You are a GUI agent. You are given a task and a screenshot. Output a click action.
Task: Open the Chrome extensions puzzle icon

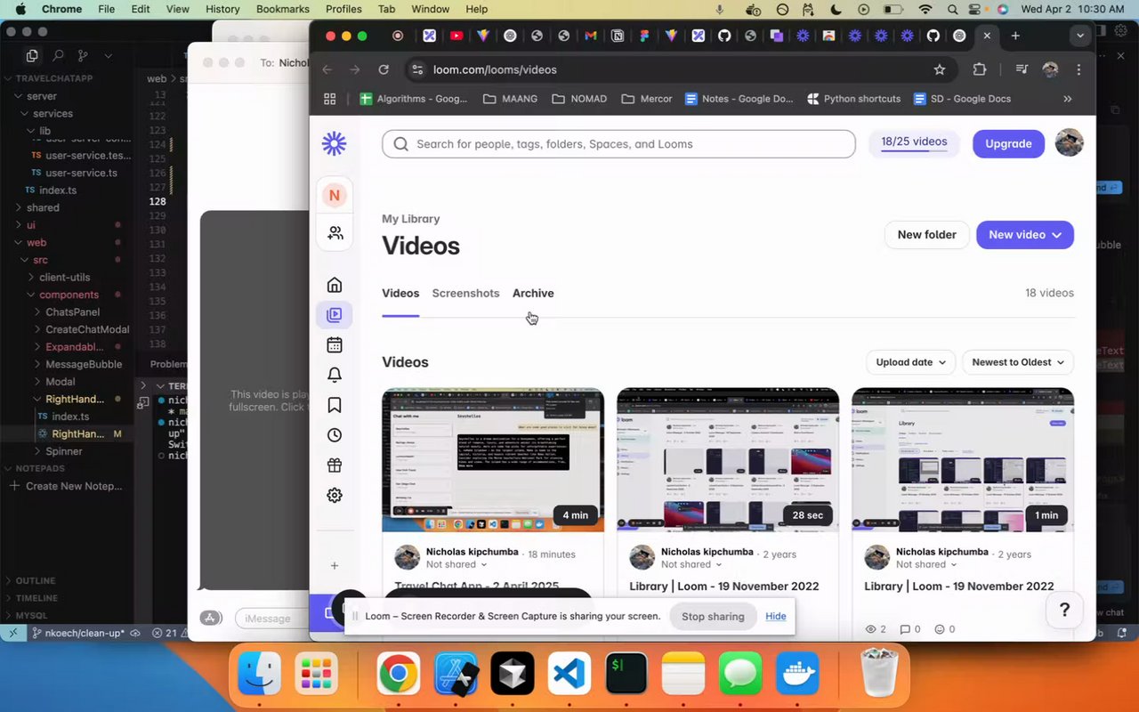coord(980,69)
